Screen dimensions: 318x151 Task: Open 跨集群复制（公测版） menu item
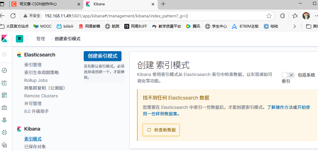[x=45, y=88]
